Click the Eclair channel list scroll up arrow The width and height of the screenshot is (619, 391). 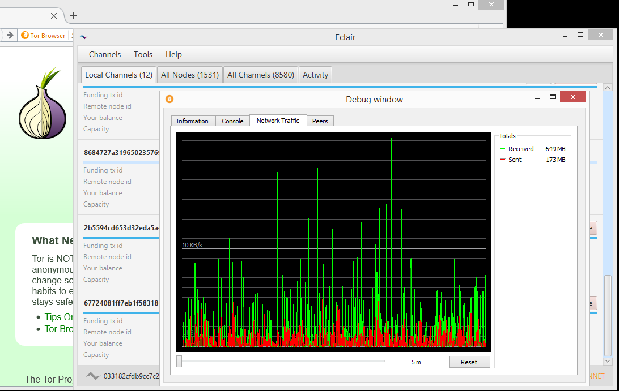(x=608, y=88)
